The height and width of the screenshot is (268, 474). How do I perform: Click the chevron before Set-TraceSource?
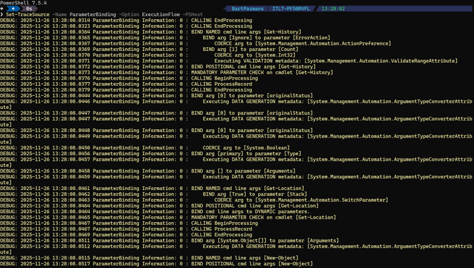[x=2, y=15]
